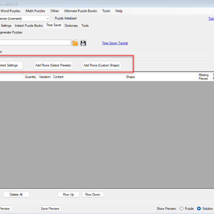This screenshot has height=214, width=214.
Task: Click Add Rows (Select Presets) button
Action: point(53,65)
